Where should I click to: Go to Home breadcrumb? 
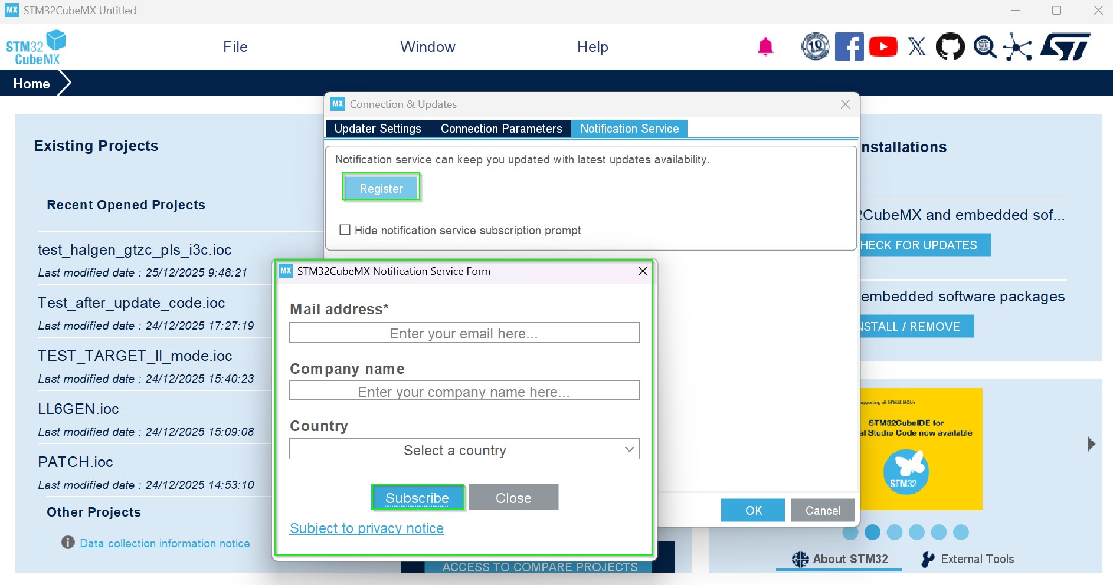click(x=31, y=84)
